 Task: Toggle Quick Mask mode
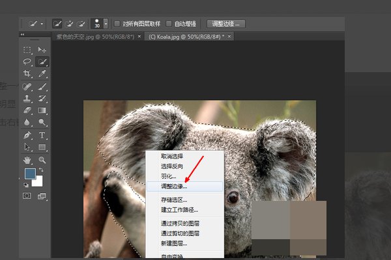click(x=27, y=196)
